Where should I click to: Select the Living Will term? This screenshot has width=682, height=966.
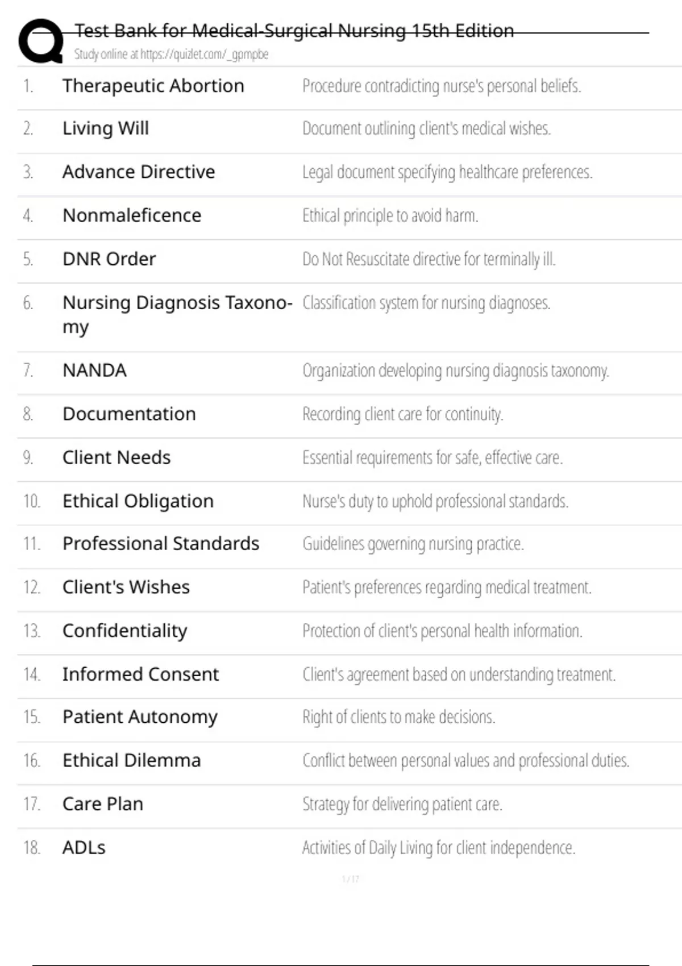(x=106, y=128)
